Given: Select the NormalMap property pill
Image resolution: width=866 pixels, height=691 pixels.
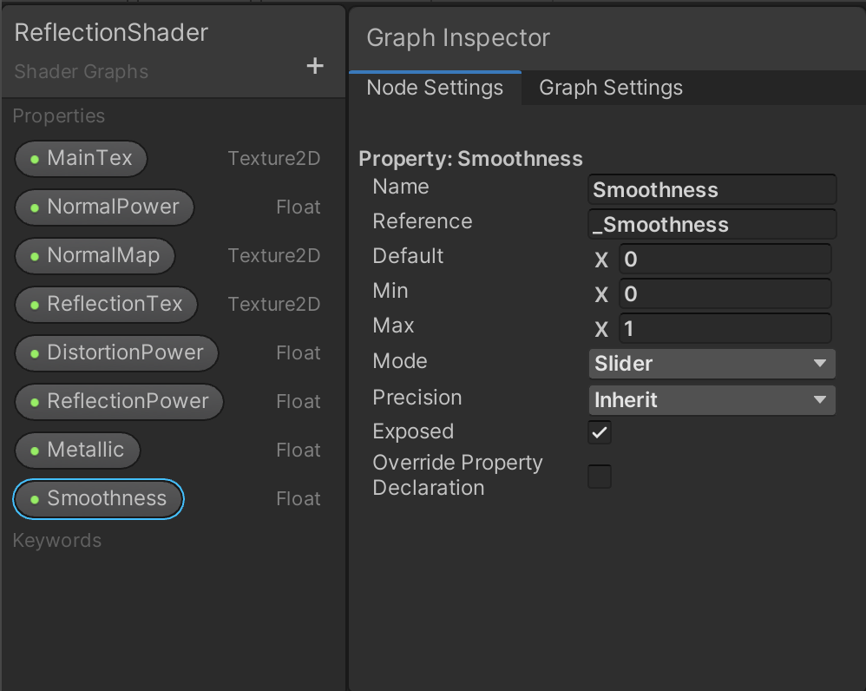Looking at the screenshot, I should [x=95, y=256].
